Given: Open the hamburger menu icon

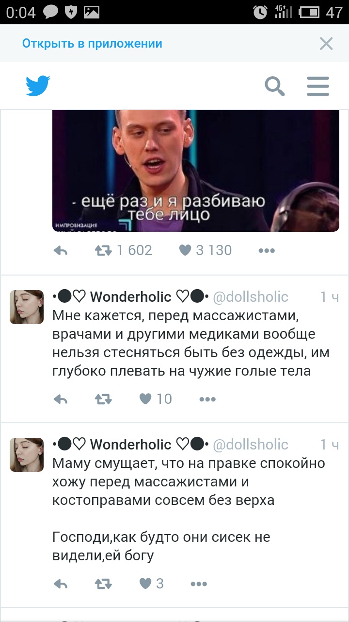Looking at the screenshot, I should (x=318, y=86).
